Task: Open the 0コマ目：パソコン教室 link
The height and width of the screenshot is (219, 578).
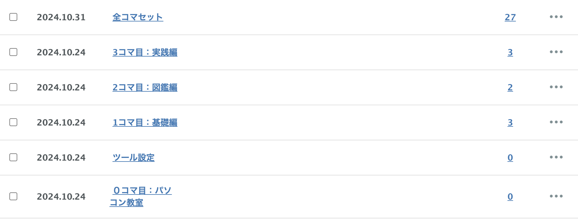Action: click(x=142, y=191)
